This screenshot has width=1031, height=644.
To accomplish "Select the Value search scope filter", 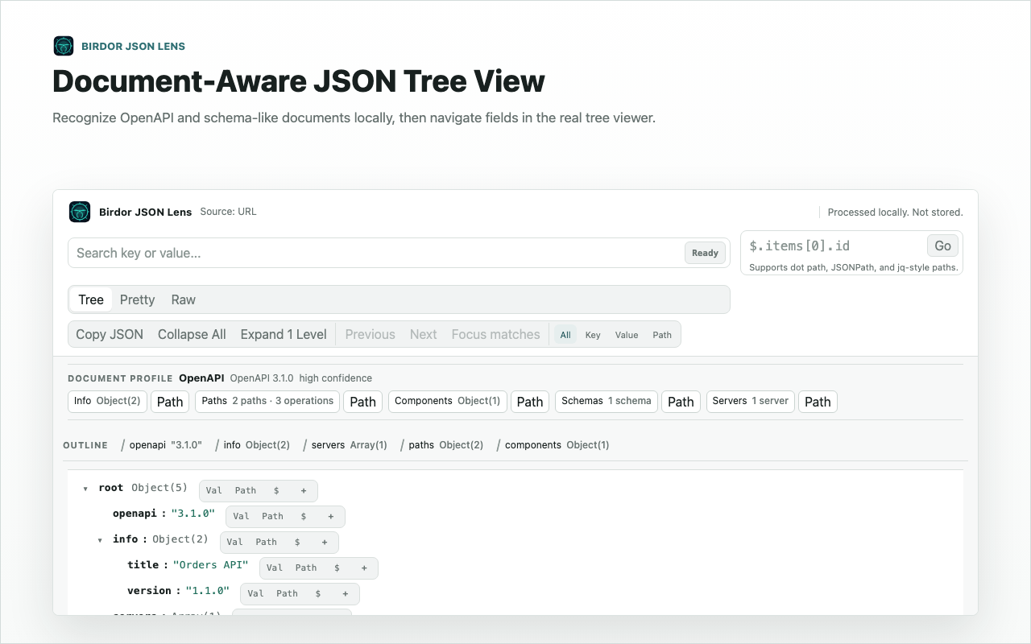I will [627, 335].
